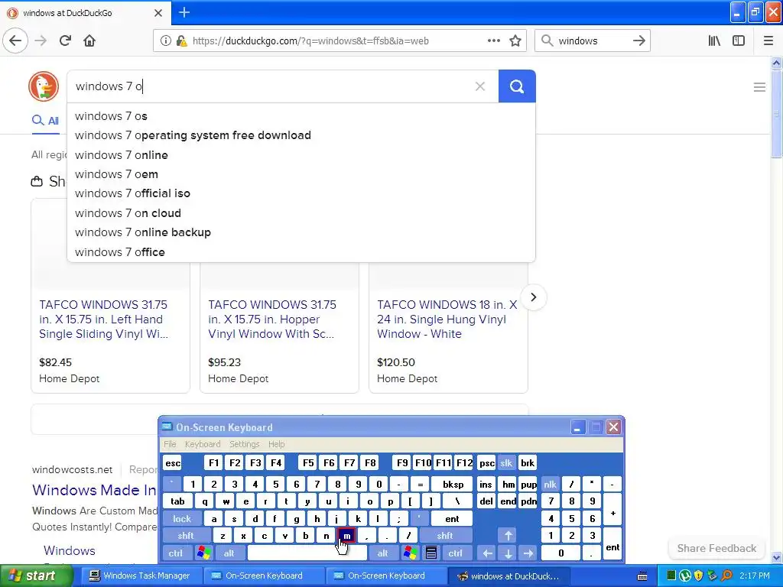This screenshot has height=587, width=783.
Task: Click right arrow key on keyboard
Action: click(x=528, y=553)
